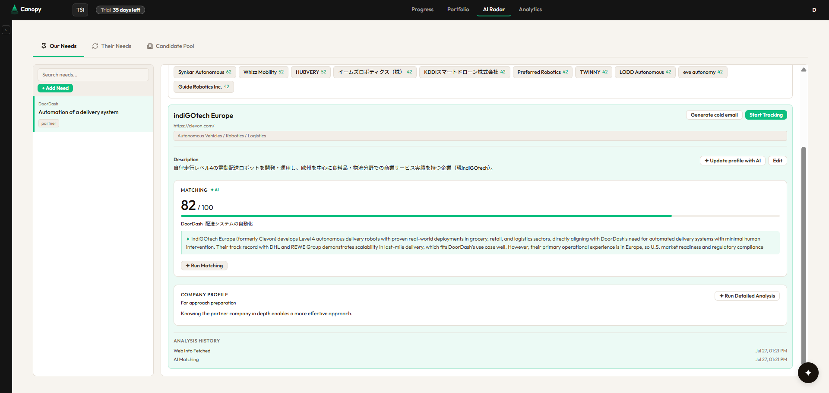Open the Portfolio menu
The width and height of the screenshot is (829, 393).
[458, 9]
